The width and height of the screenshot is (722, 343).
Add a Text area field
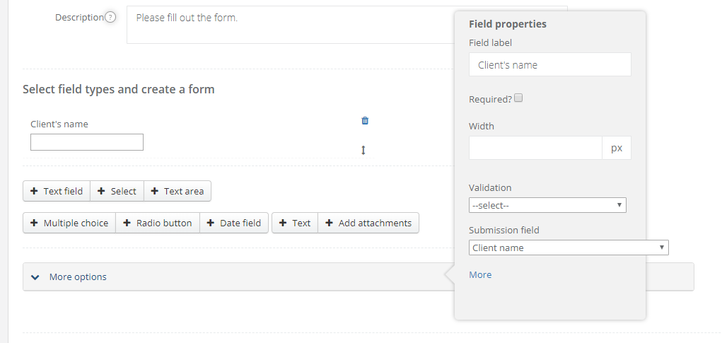coord(177,191)
